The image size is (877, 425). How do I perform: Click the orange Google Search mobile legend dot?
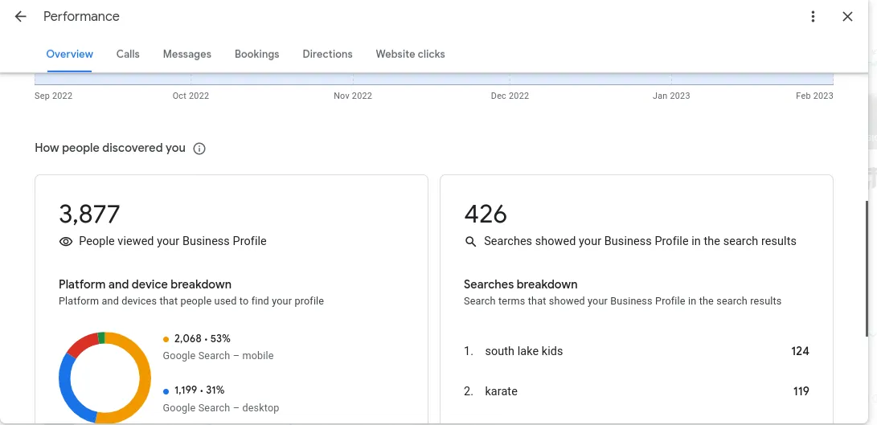[166, 339]
